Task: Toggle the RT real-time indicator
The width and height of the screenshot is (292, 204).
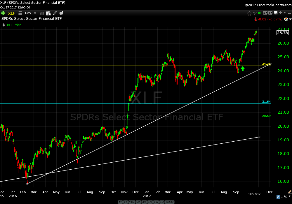Action: tap(260, 13)
